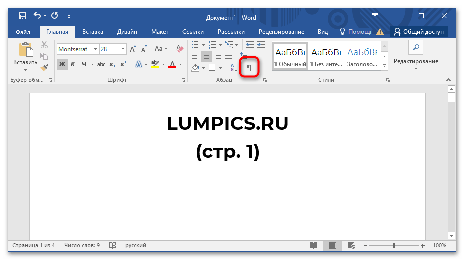This screenshot has height=260, width=464.
Task: Undo the last action
Action: coord(37,15)
